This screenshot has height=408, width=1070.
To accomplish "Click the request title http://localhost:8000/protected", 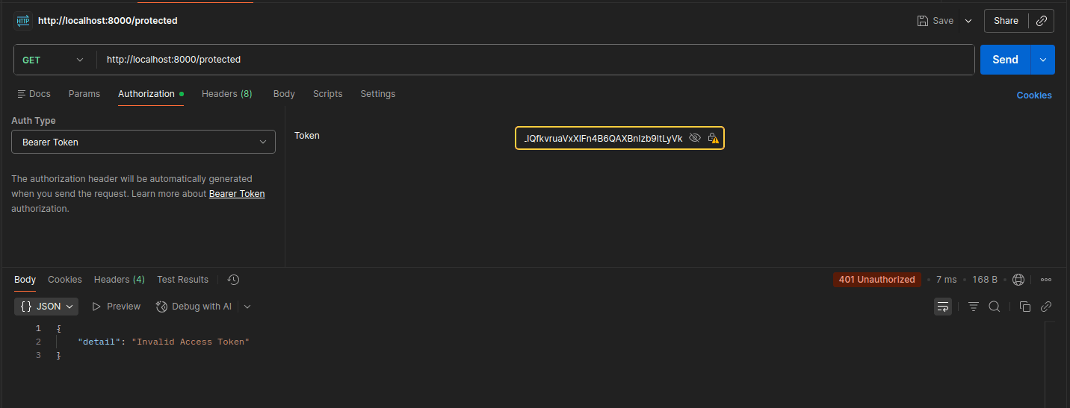I will (108, 21).
